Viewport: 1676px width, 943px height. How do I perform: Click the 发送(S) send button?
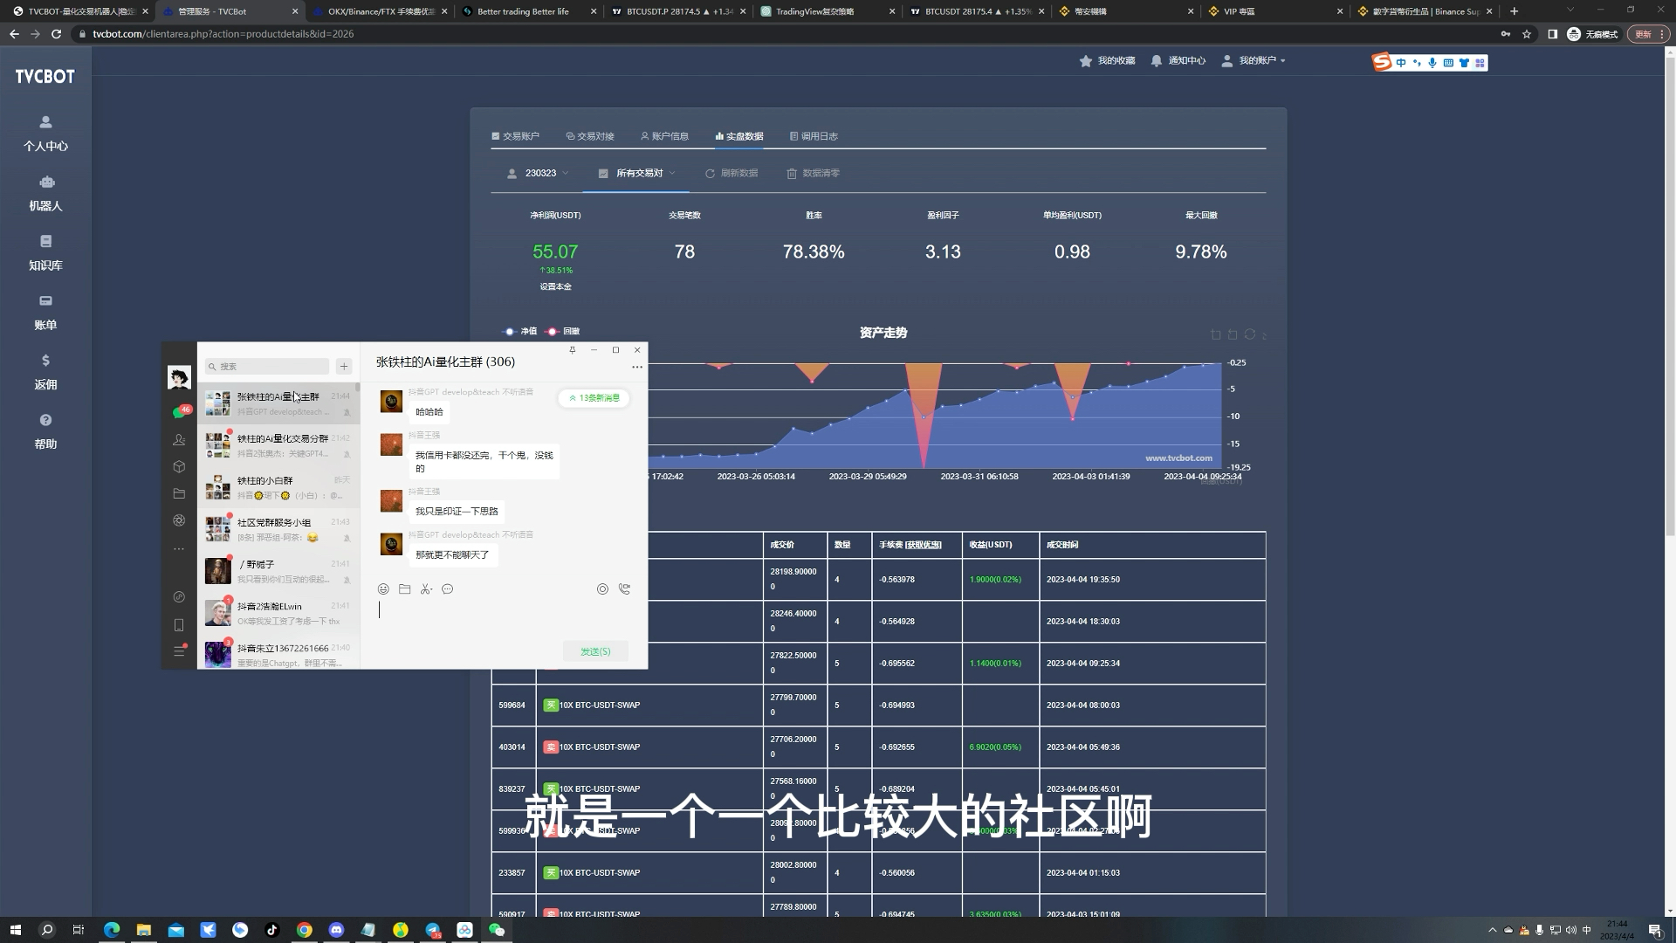[x=594, y=650]
